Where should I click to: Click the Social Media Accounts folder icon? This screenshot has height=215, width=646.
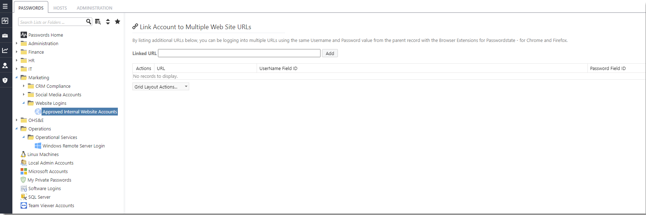(31, 95)
